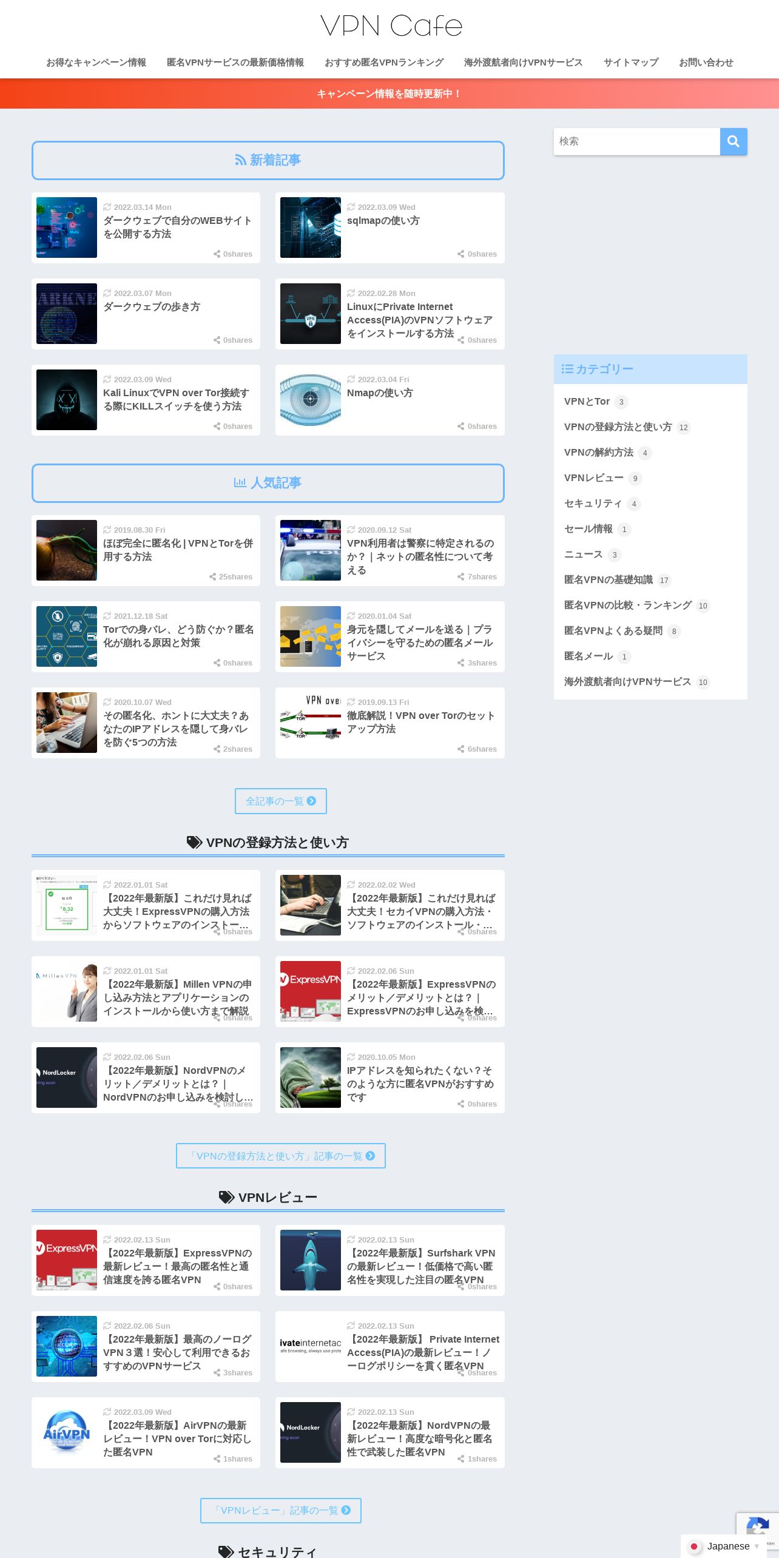Click update-date icon on 2019.08.30 Fri article

point(107,530)
